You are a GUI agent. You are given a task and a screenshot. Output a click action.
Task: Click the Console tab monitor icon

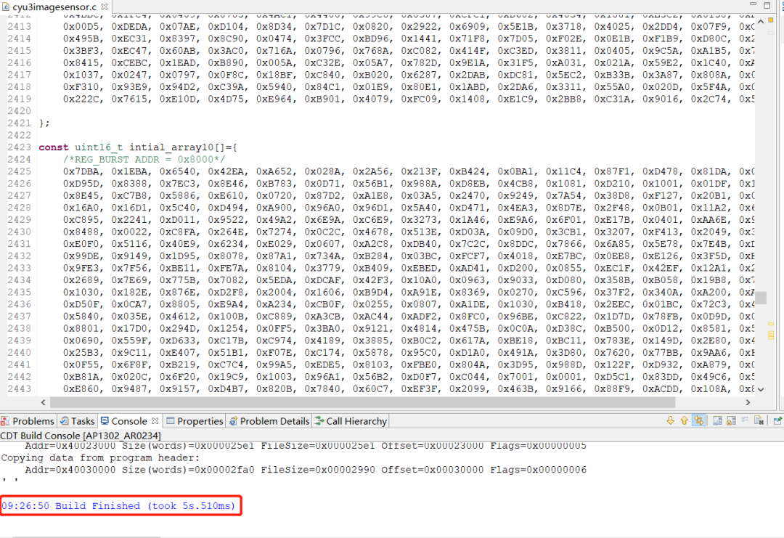coord(105,420)
